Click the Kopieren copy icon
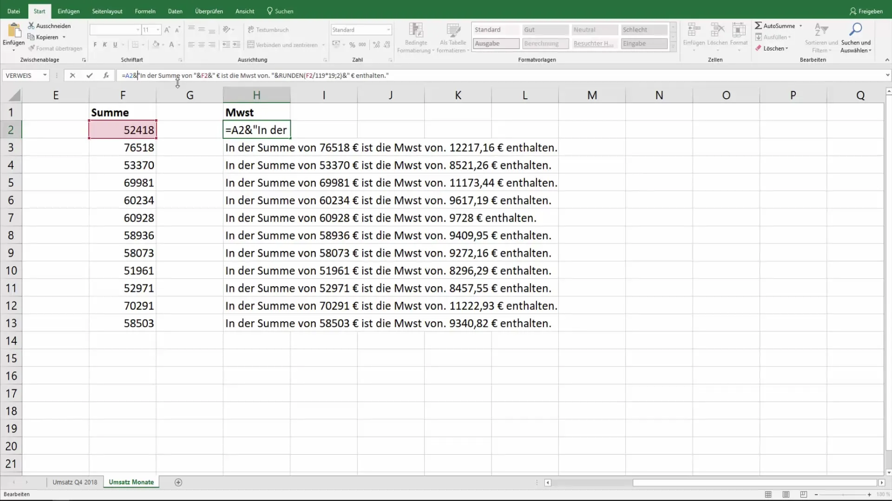Image resolution: width=892 pixels, height=501 pixels. coord(31,37)
